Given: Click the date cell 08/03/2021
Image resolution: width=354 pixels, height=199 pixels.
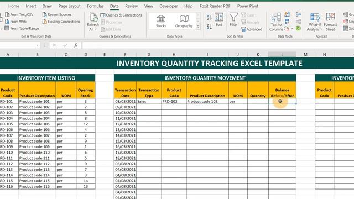Looking at the screenshot, I should pyautogui.click(x=126, y=101).
